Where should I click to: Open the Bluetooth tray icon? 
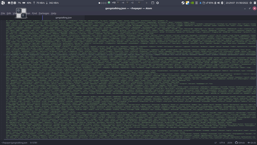(x=222, y=3)
